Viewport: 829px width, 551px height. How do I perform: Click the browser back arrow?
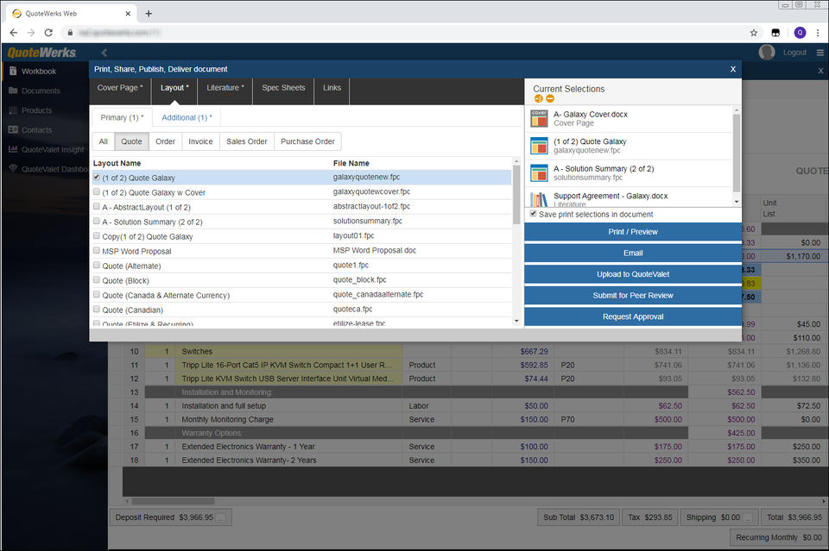[x=14, y=33]
